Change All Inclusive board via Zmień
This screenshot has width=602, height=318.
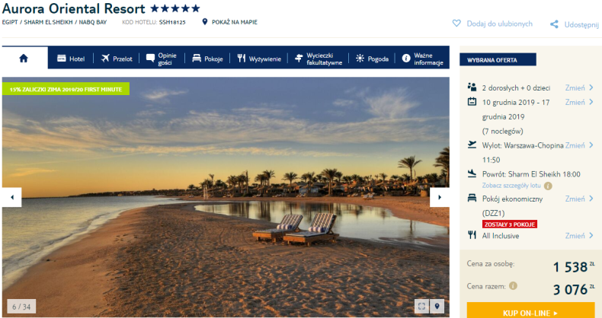[x=579, y=236]
